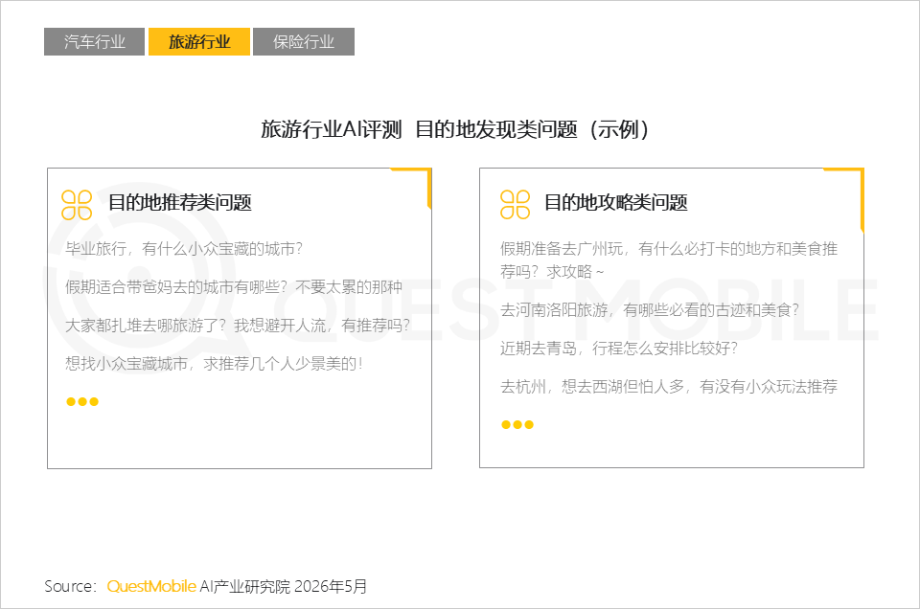Select the 旅游行业 tab
Image resolution: width=920 pixels, height=609 pixels.
point(199,41)
